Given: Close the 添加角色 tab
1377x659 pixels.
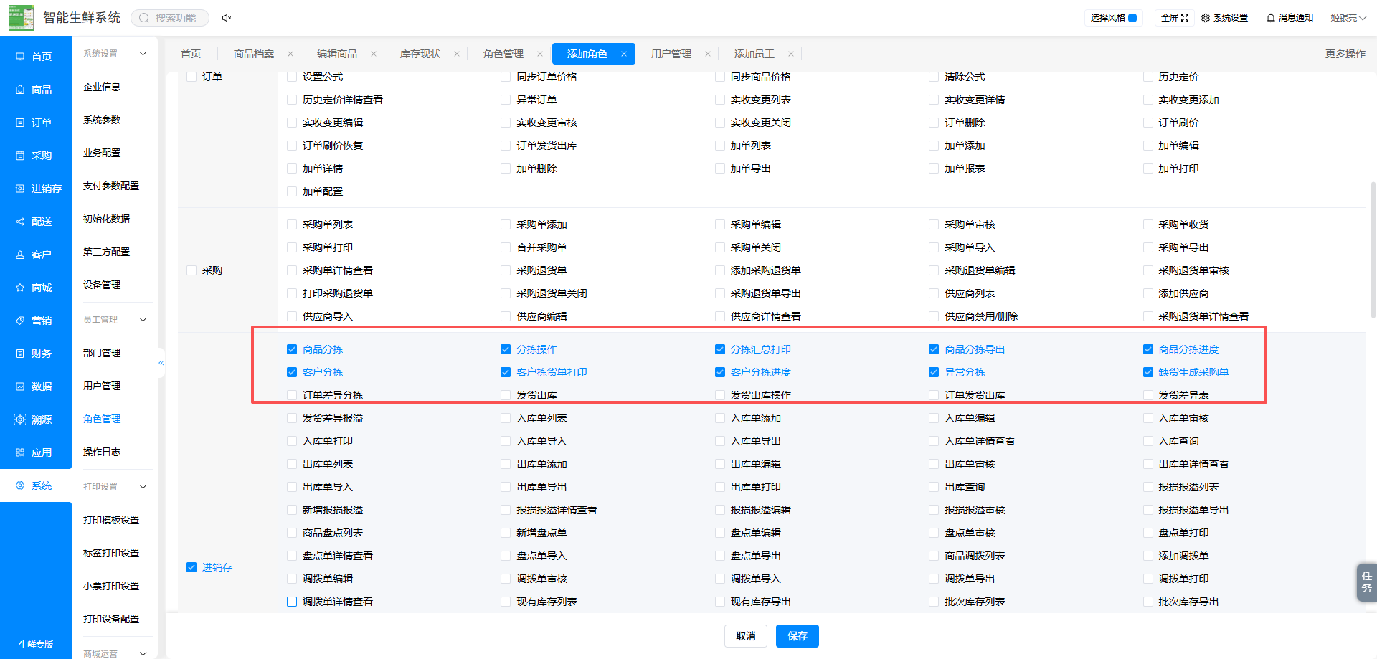Looking at the screenshot, I should click(x=624, y=54).
